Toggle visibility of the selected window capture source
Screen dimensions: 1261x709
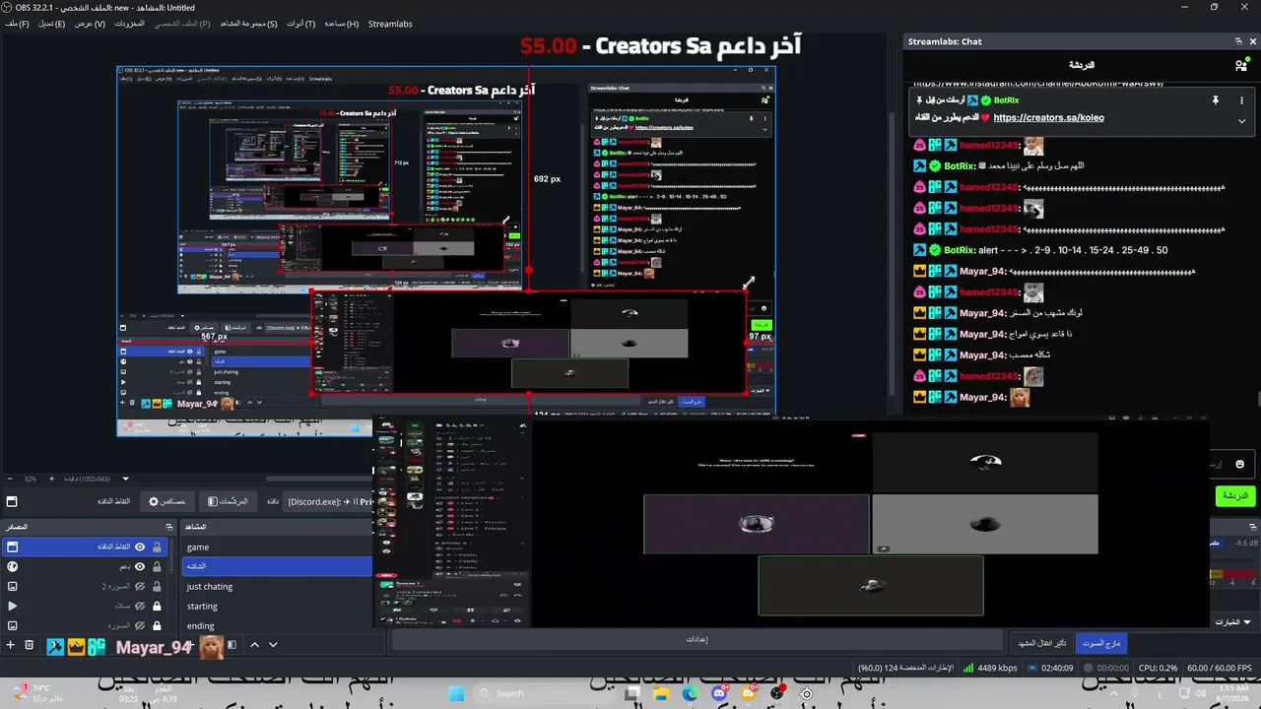(140, 547)
